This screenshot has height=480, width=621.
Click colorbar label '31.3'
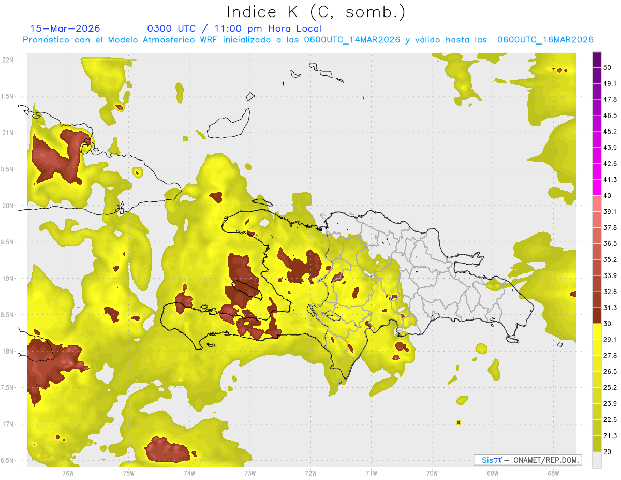(x=611, y=308)
